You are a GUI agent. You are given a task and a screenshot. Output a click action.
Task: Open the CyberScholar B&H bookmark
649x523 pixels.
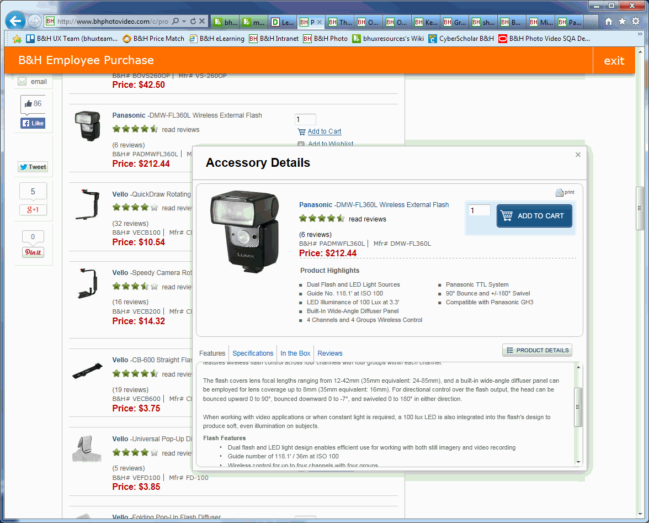pyautogui.click(x=461, y=39)
